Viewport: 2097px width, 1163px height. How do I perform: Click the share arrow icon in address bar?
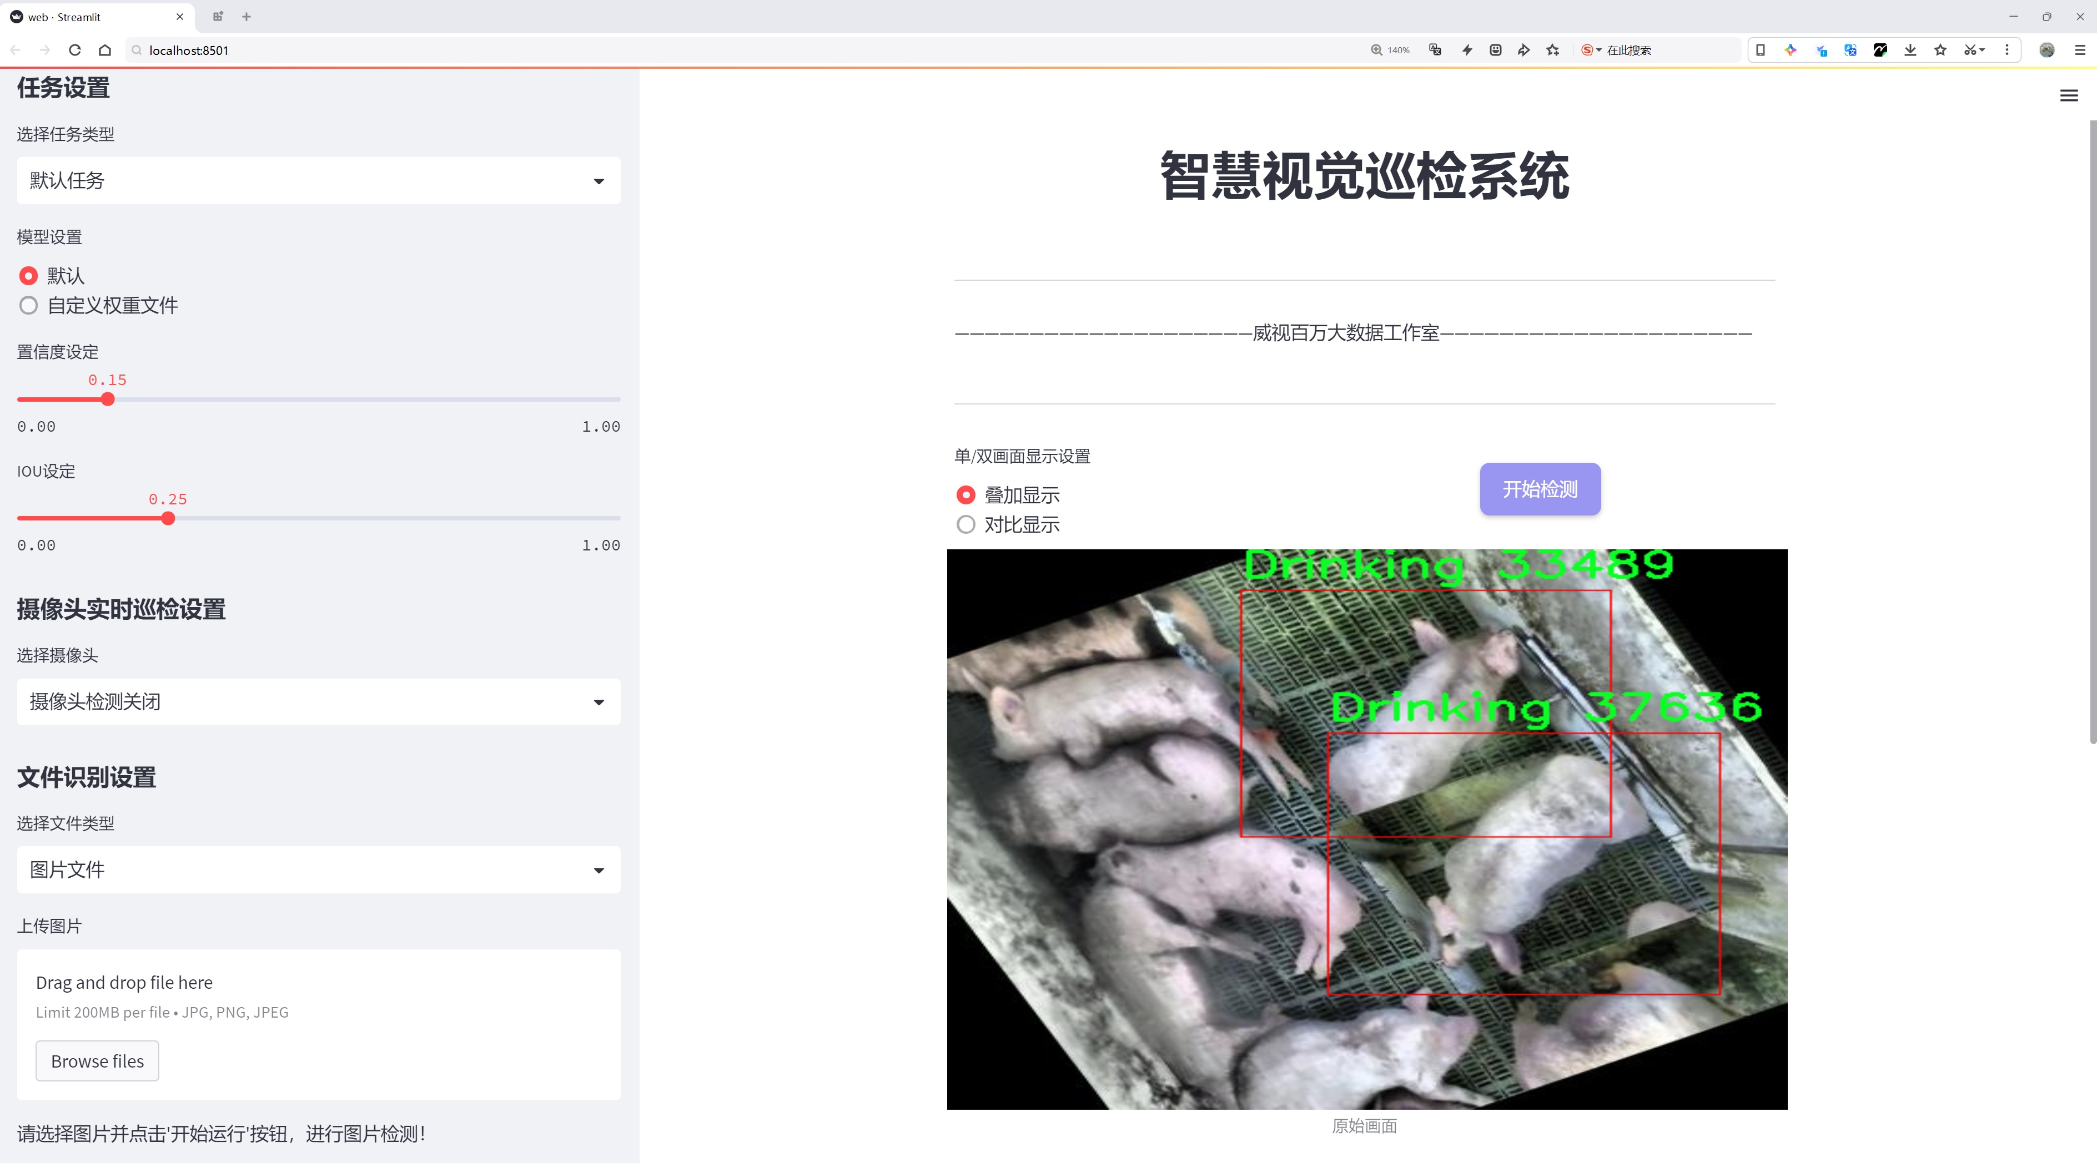pos(1523,49)
